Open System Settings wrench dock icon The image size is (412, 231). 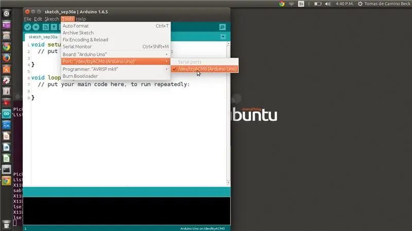6,80
